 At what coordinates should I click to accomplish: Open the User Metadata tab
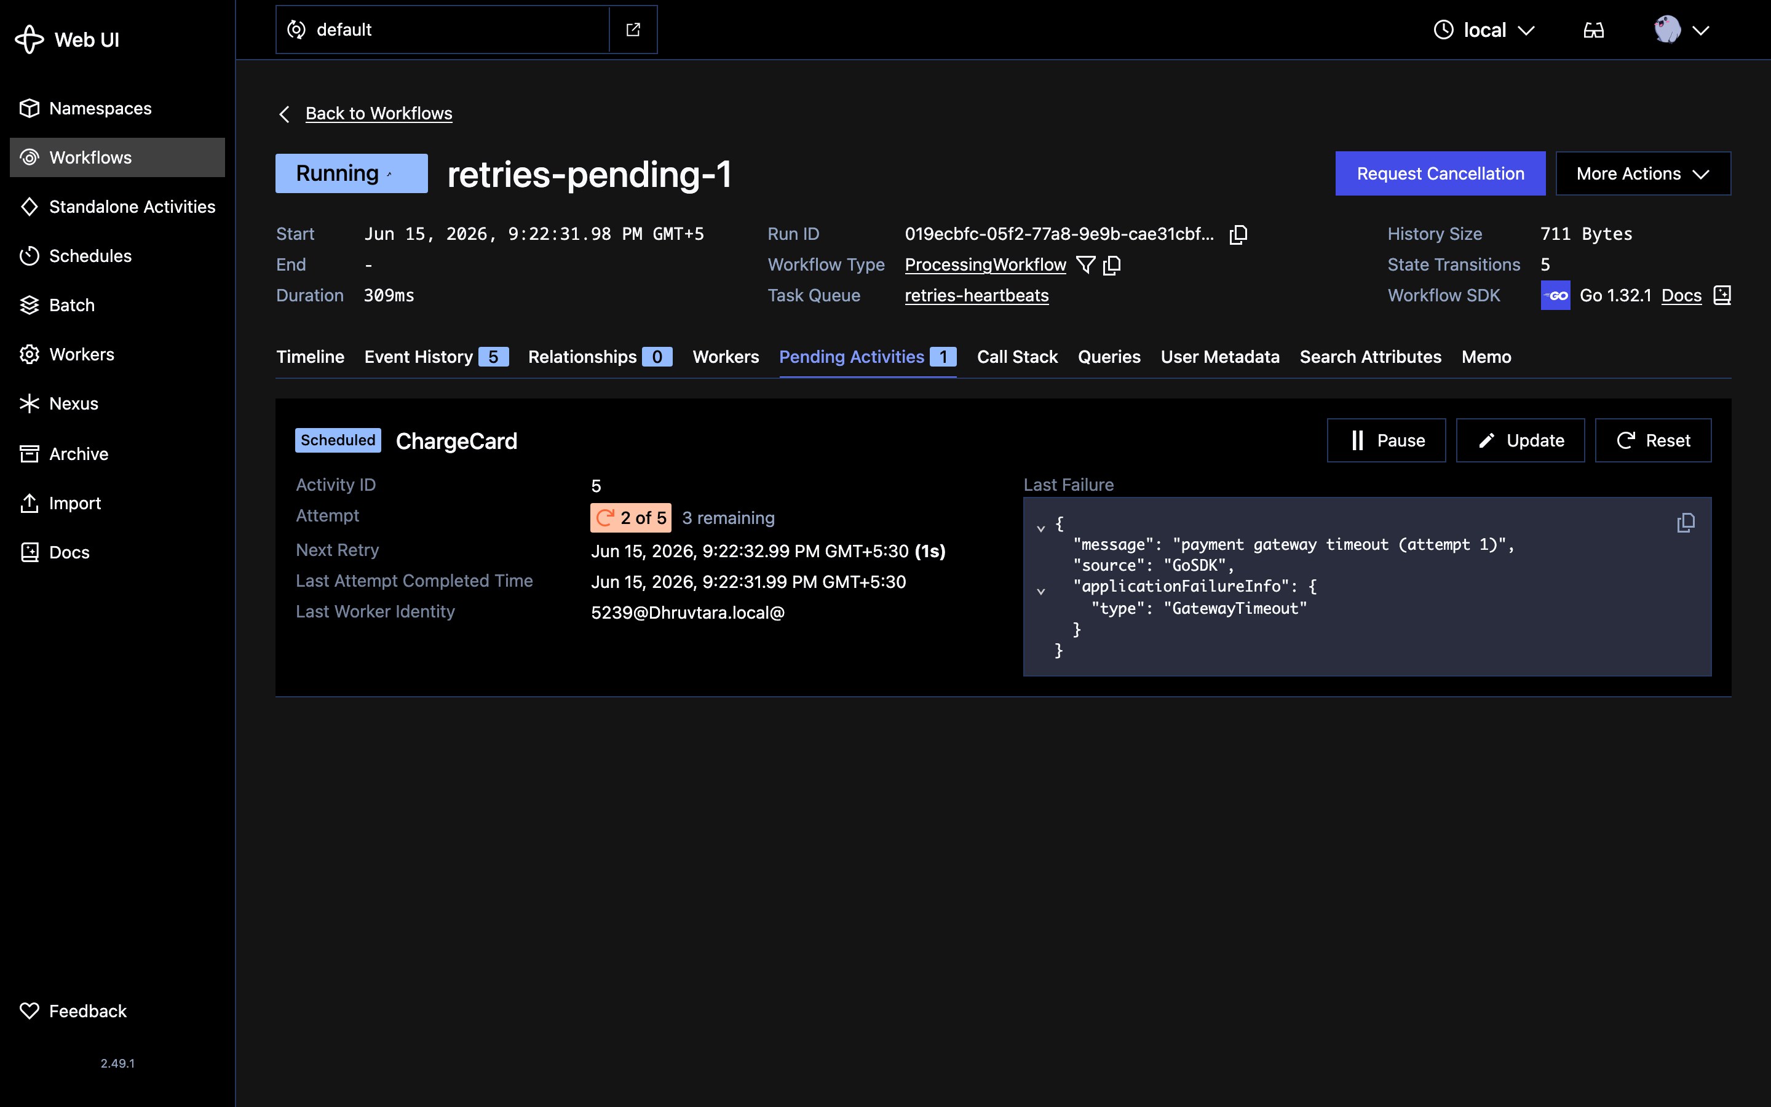[x=1220, y=357]
